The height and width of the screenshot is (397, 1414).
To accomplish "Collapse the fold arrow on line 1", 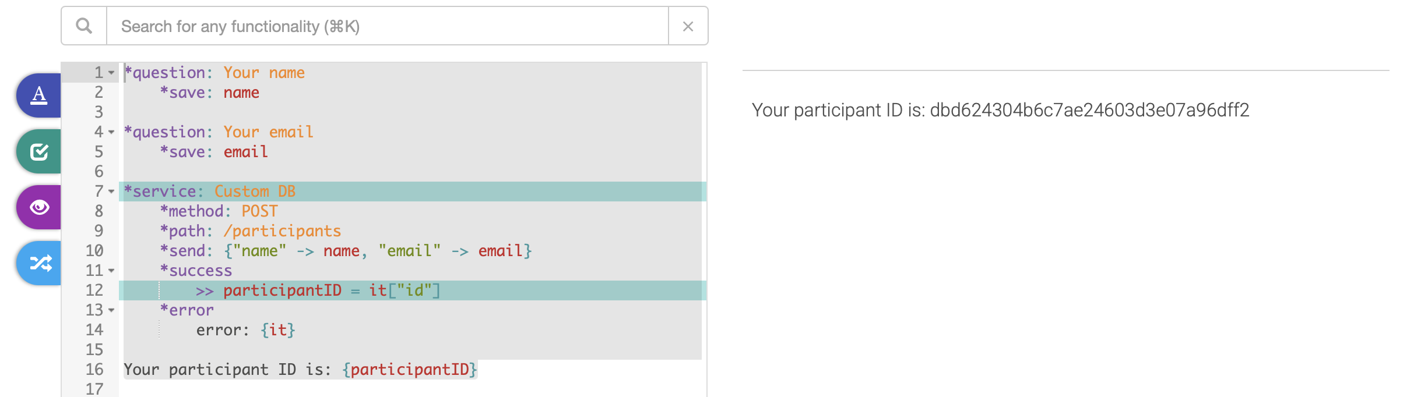I will pos(111,73).
